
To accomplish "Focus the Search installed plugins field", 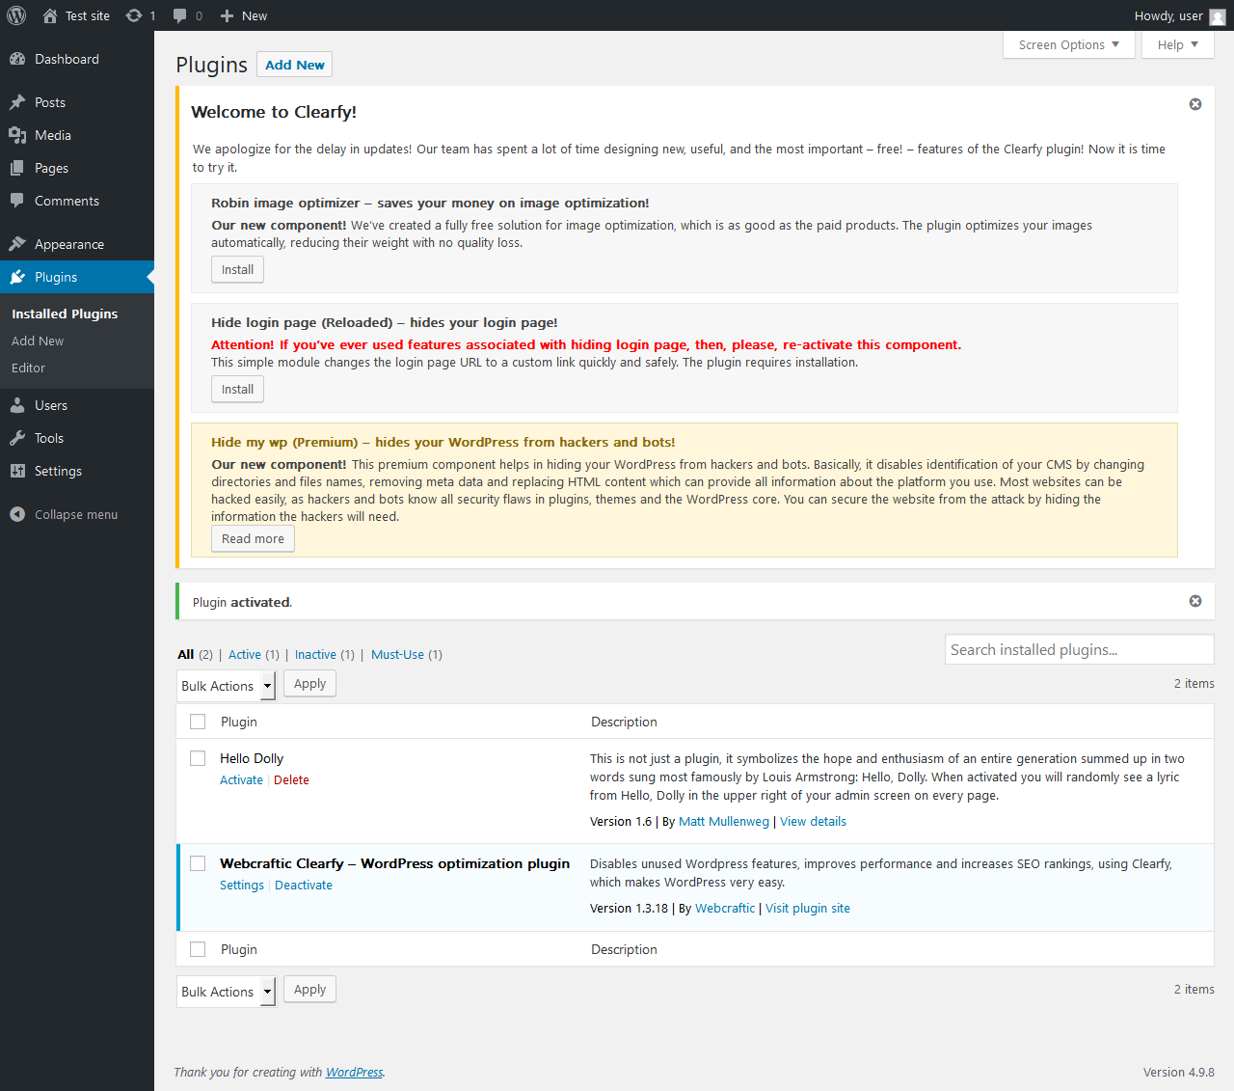I will [x=1079, y=649].
